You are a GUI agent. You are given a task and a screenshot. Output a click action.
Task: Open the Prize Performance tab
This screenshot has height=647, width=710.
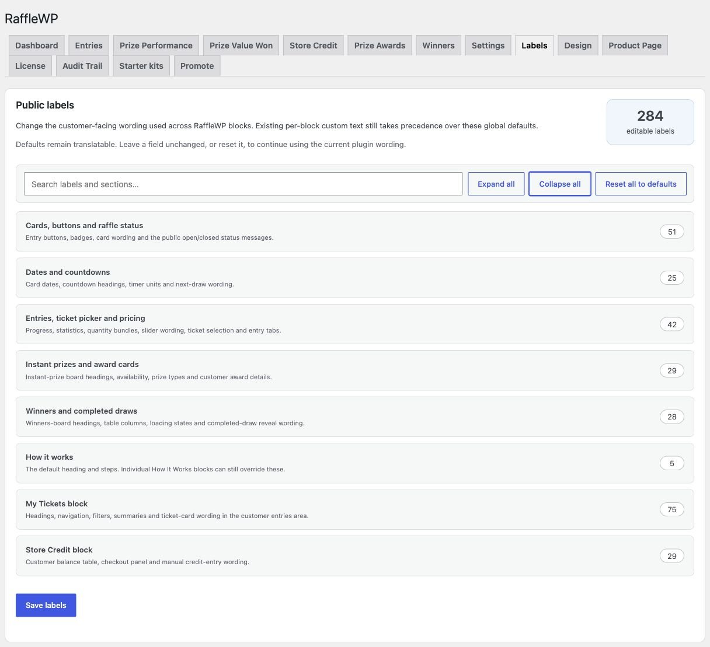click(156, 46)
